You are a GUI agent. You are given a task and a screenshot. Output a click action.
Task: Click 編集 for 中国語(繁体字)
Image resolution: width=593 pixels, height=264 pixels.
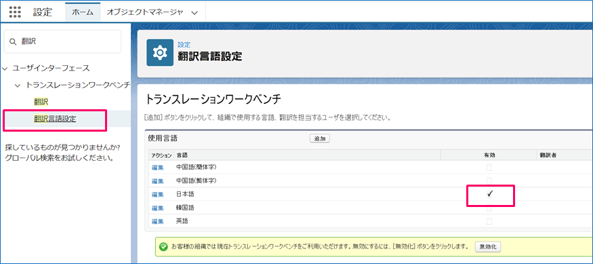pyautogui.click(x=158, y=181)
